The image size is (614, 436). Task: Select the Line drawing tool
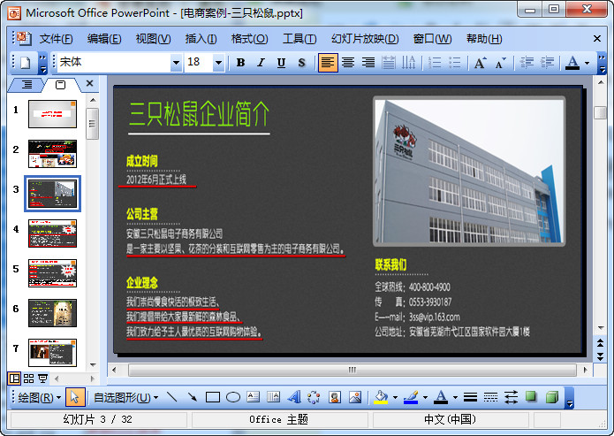coord(171,397)
